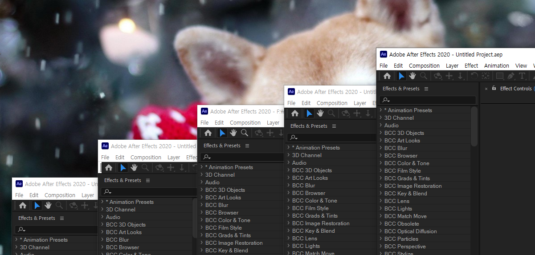Select 'BCC Perspective' in rightmost window
The height and width of the screenshot is (255, 535).
tap(405, 247)
